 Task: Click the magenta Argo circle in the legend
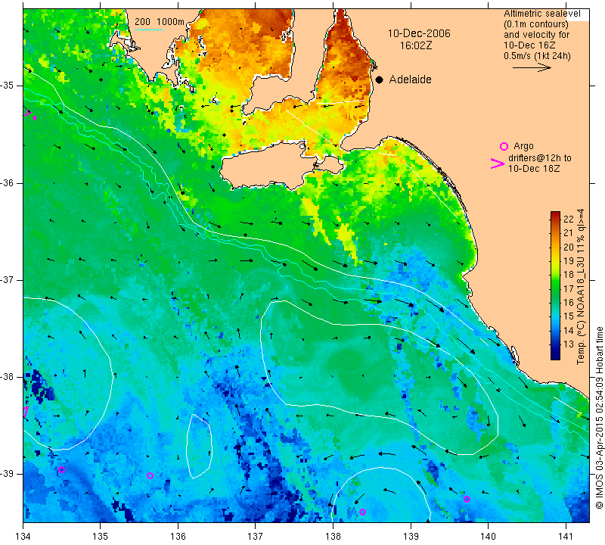pyautogui.click(x=504, y=146)
